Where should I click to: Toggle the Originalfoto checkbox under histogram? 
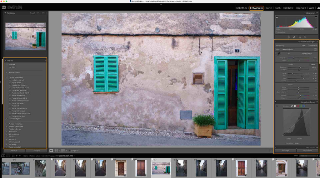[x=277, y=32]
